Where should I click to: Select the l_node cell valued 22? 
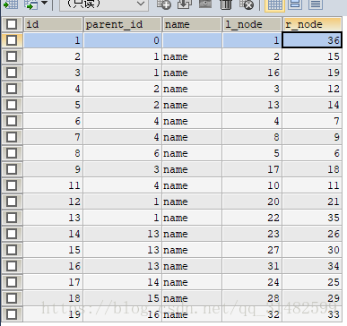pyautogui.click(x=252, y=218)
